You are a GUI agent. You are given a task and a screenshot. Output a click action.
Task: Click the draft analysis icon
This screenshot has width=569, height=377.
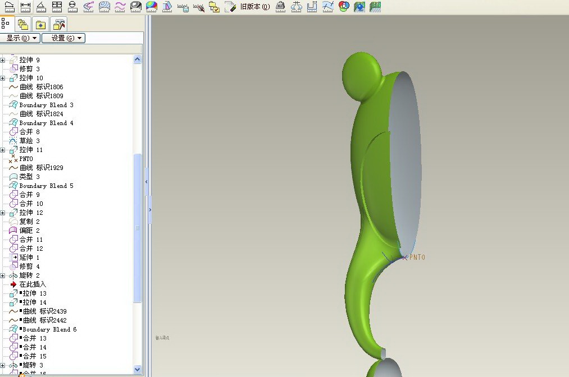167,7
